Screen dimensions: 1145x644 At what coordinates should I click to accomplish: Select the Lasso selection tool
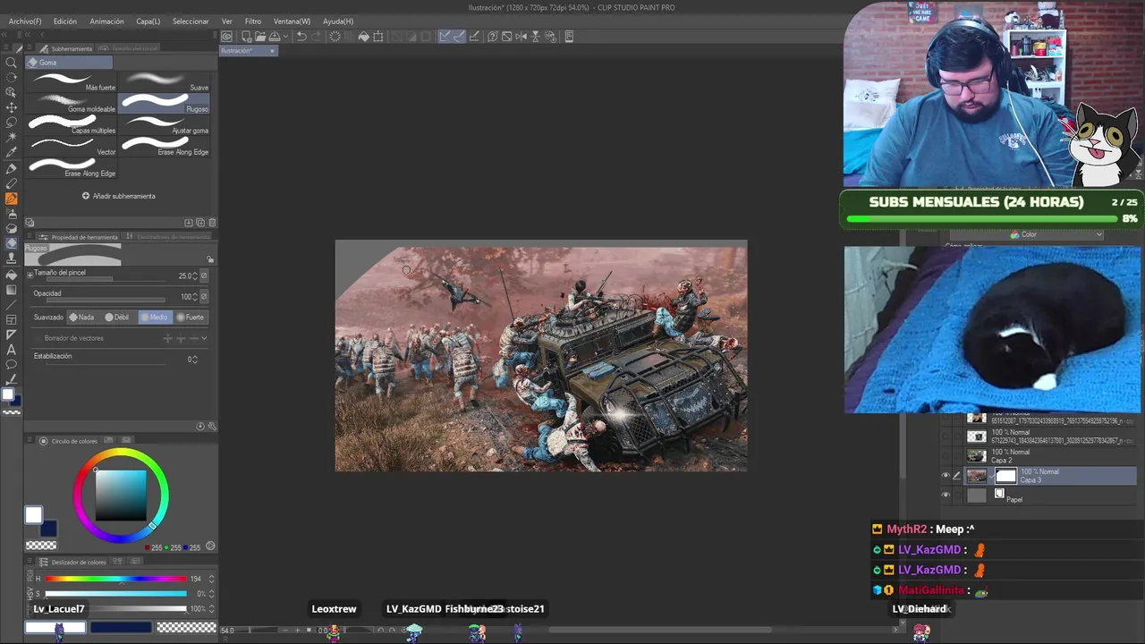12,123
